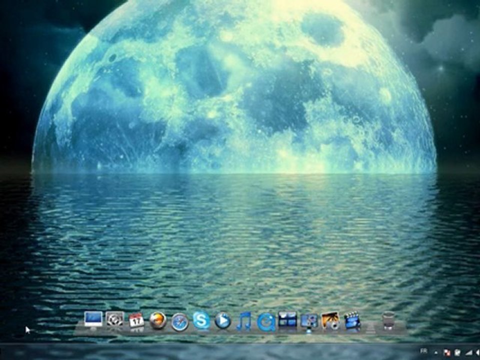Launch the Safari compass icon

tap(179, 321)
